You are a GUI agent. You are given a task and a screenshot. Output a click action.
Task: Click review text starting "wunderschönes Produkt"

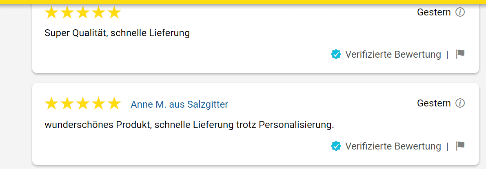click(189, 125)
